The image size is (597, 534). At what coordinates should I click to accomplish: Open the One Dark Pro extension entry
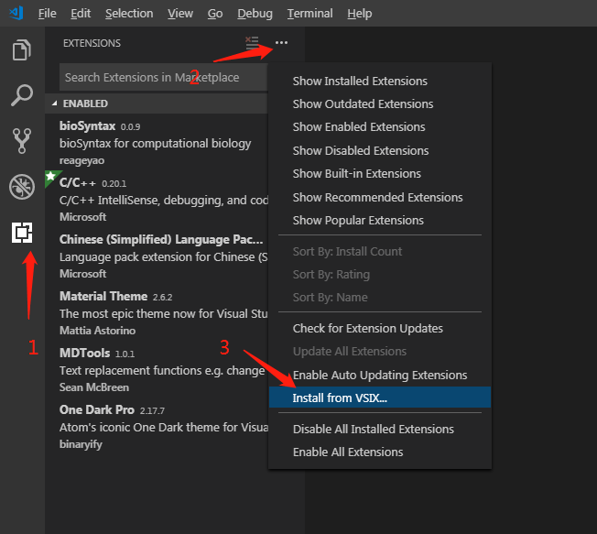[x=157, y=426]
